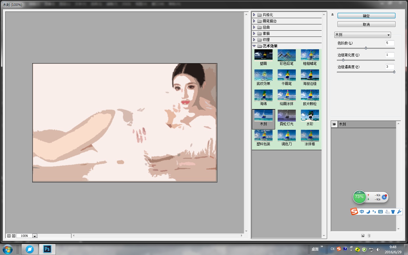Open soft keyboard icon on IME bar
The image size is (408, 255).
coord(381,212)
